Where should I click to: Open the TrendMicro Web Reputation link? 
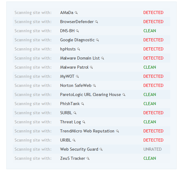87,131
